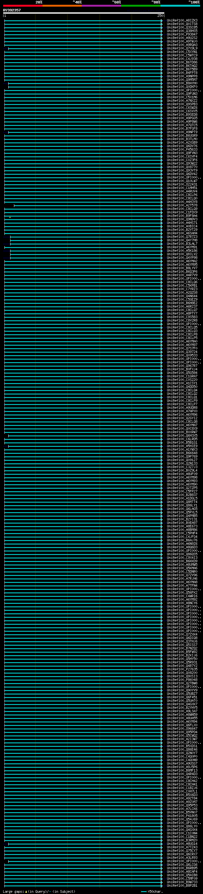The height and width of the screenshot is (894, 203).
Task: Click hit label UniRef100_O22431
Action: point(182,184)
